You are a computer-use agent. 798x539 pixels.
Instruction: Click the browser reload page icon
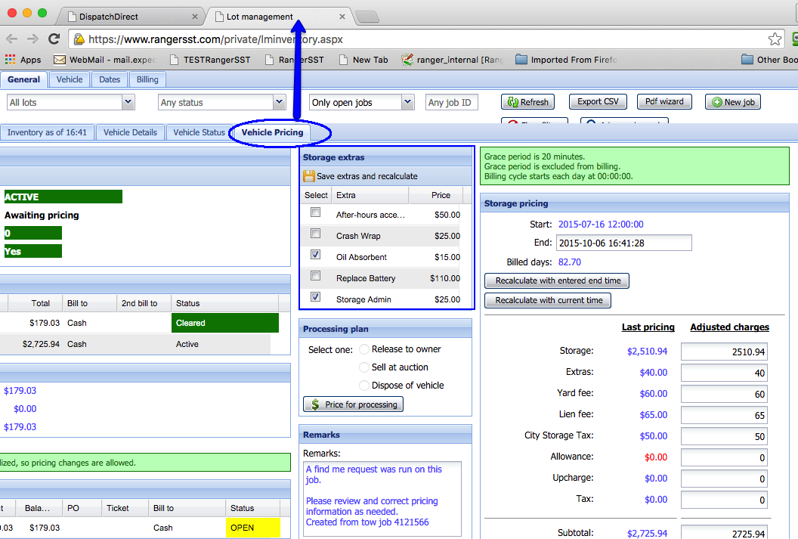(x=54, y=39)
